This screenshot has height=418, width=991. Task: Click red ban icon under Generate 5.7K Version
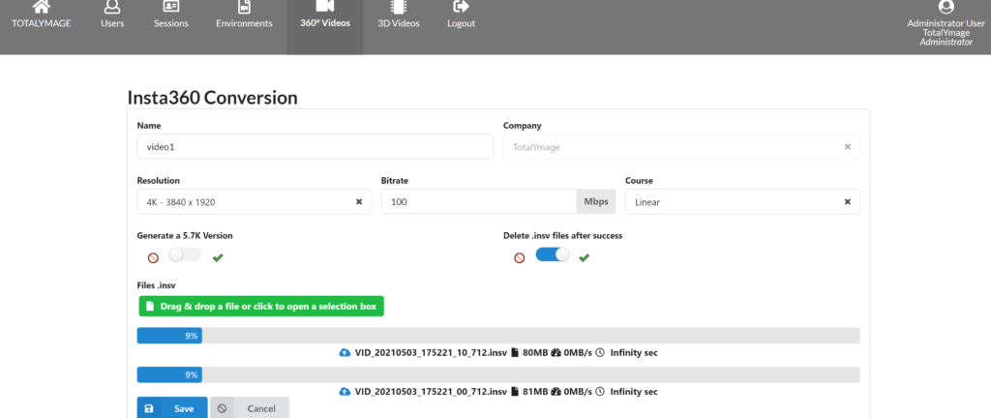(x=153, y=257)
